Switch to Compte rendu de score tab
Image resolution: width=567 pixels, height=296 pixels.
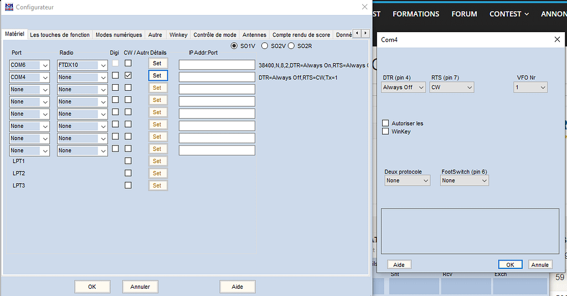(x=301, y=35)
